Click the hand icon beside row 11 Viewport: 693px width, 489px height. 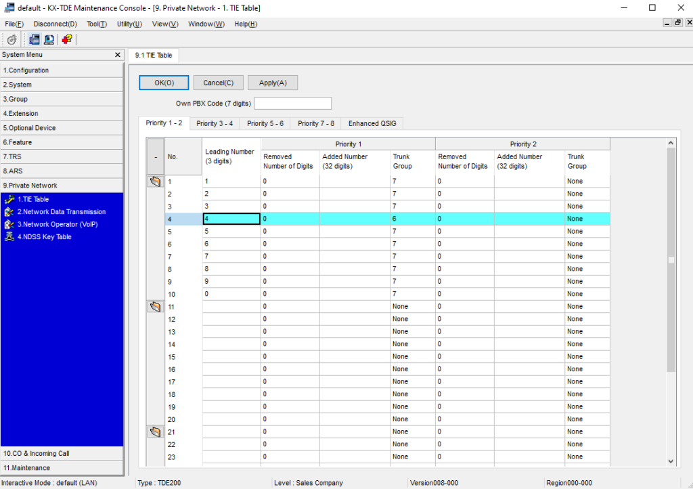(x=155, y=306)
